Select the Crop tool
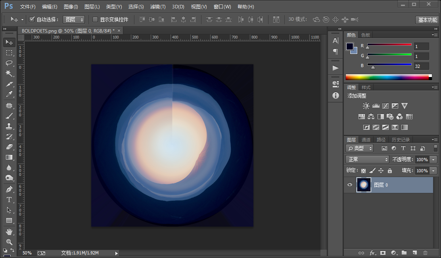The image size is (441, 258). 9,84
